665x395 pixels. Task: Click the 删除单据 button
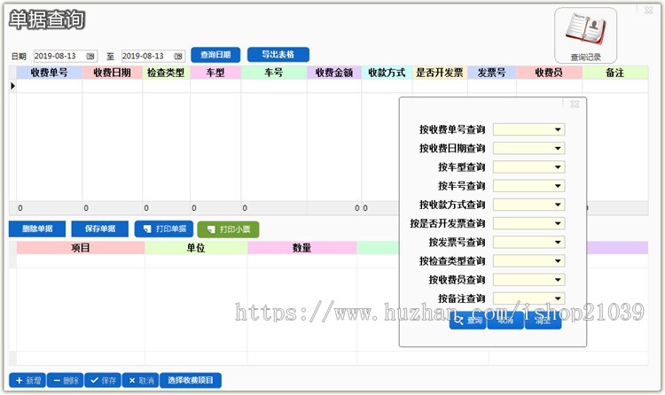[x=37, y=228]
